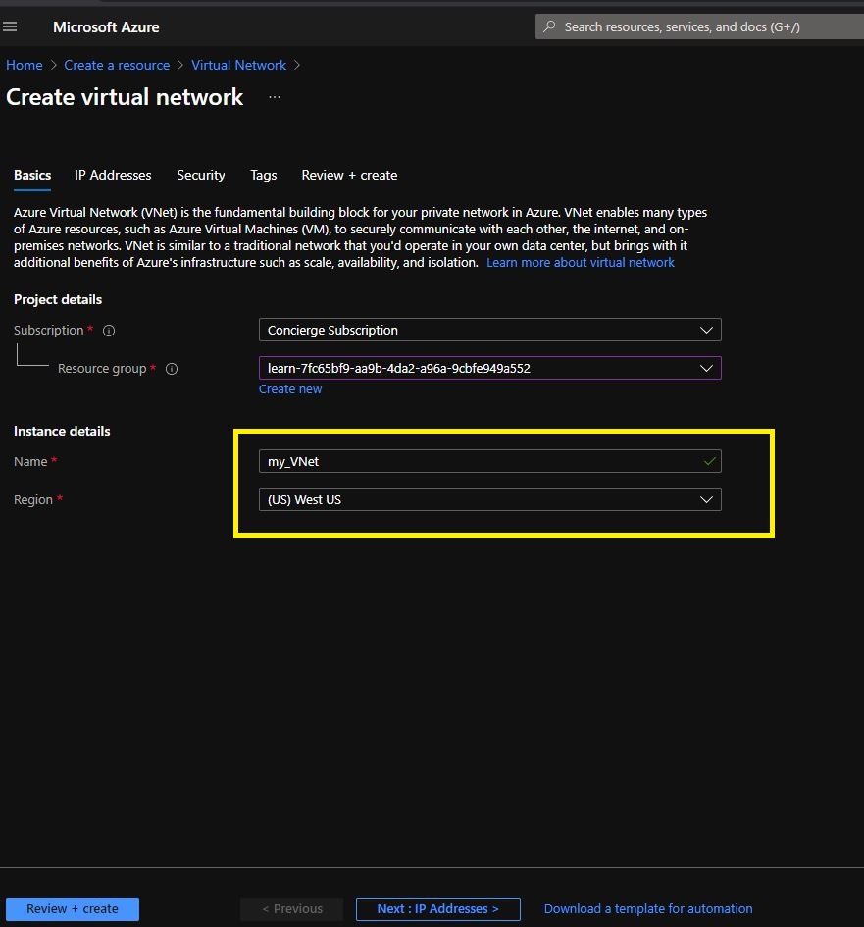Focus the Name input field
Image resolution: width=864 pixels, height=927 pixels.
490,461
